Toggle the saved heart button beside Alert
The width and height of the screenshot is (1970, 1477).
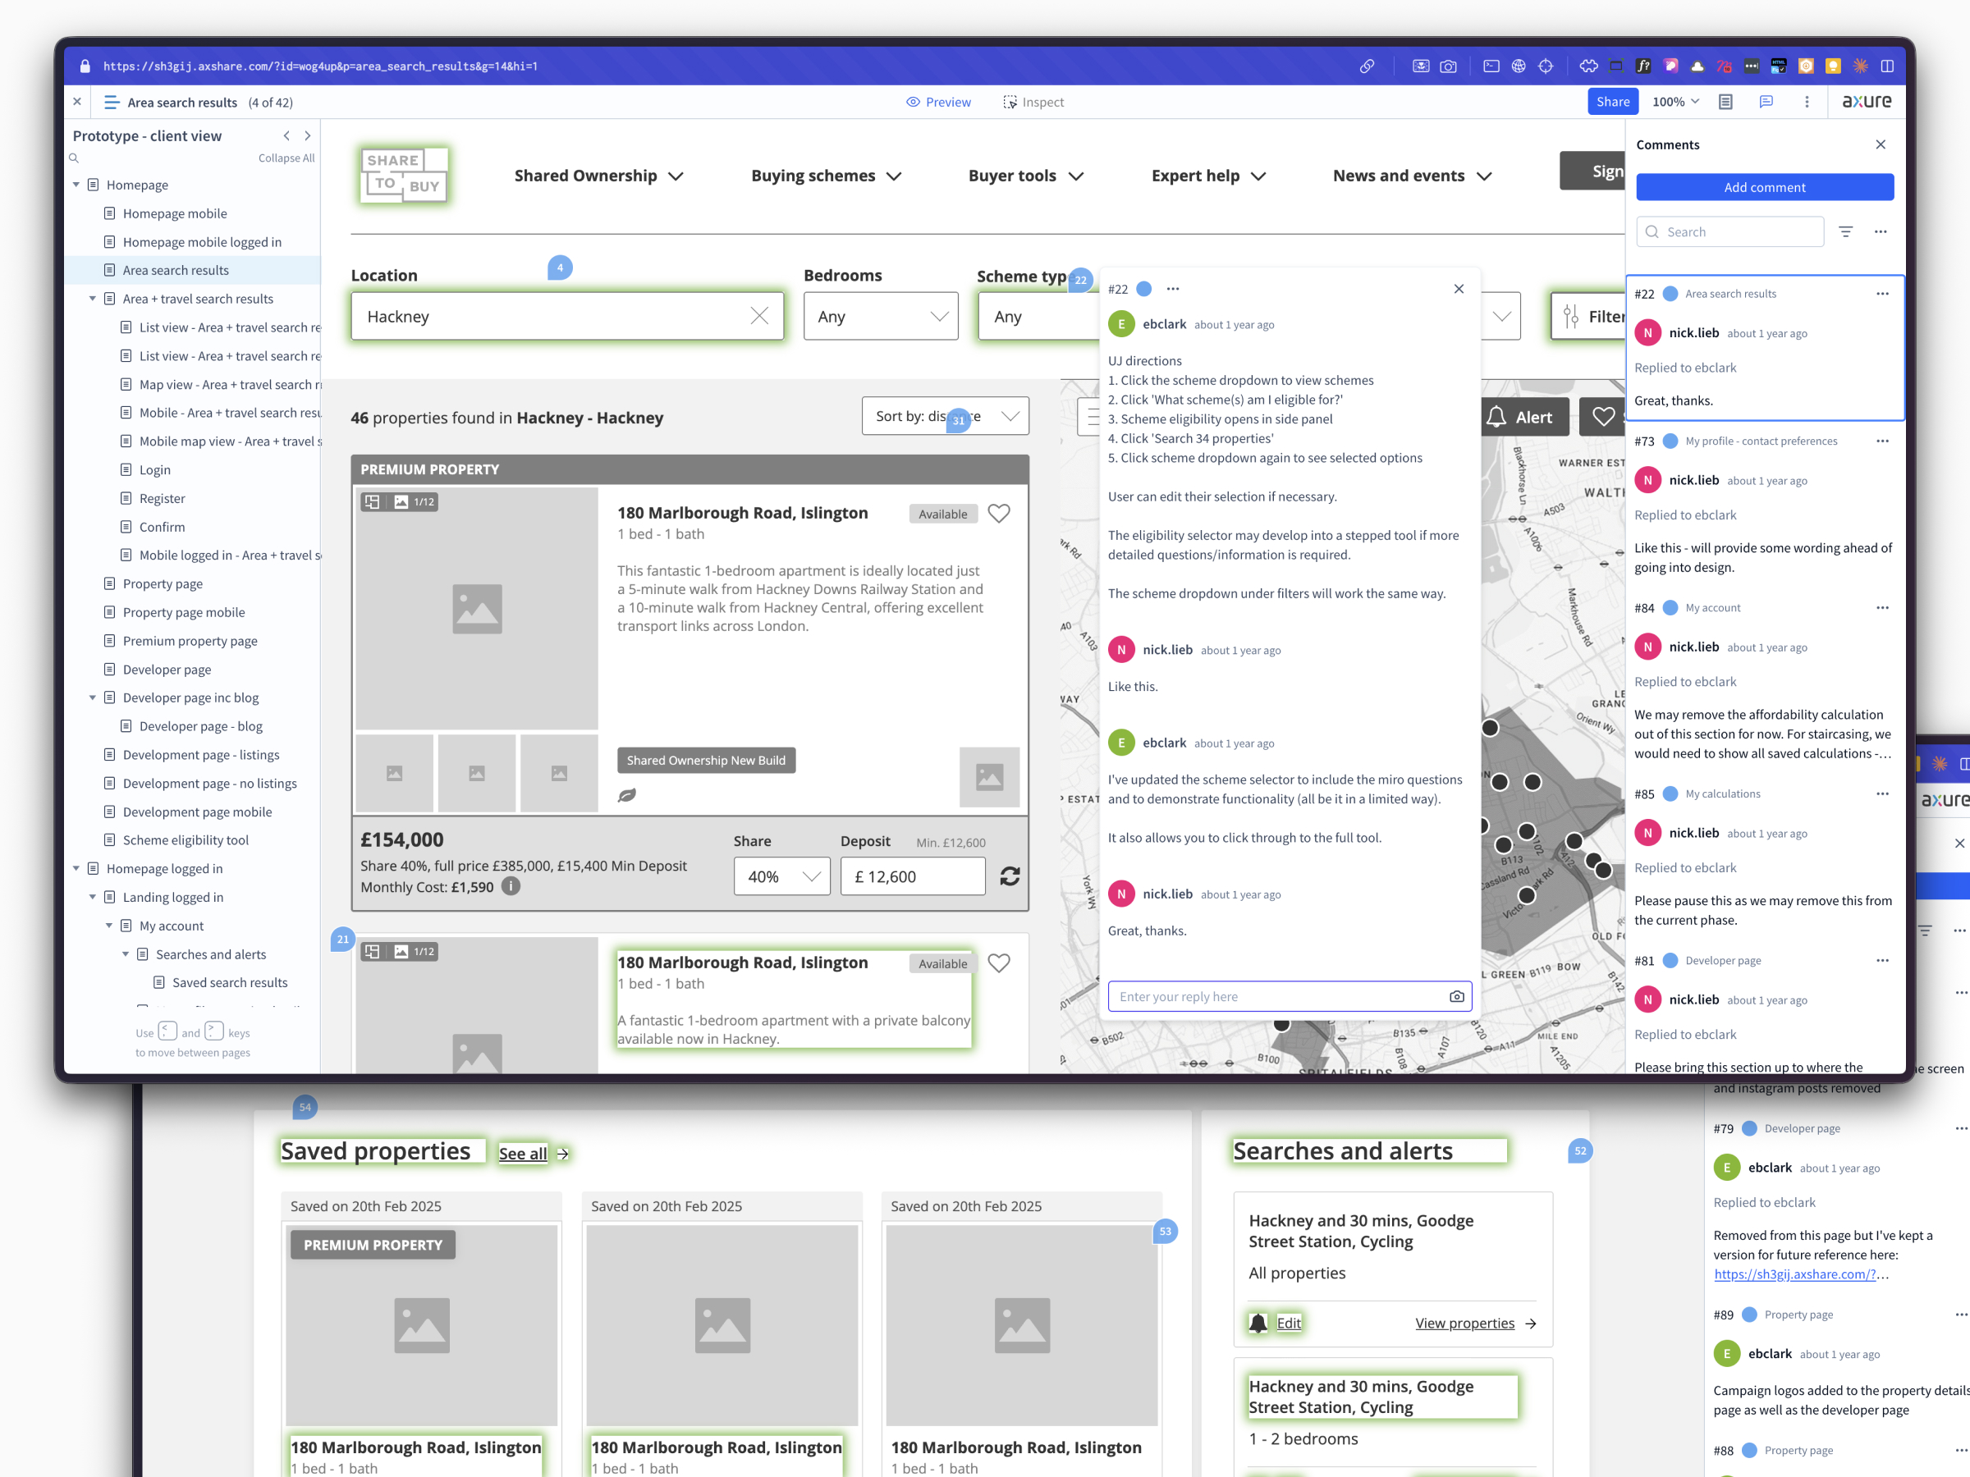click(x=1602, y=417)
